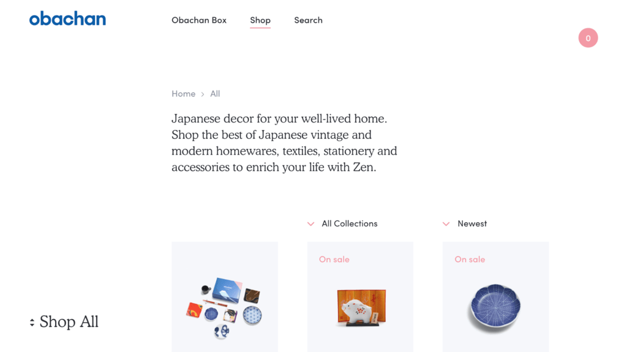The height and width of the screenshot is (352, 627).
Task: Click the Japanese decor description paragraph
Action: [284, 143]
